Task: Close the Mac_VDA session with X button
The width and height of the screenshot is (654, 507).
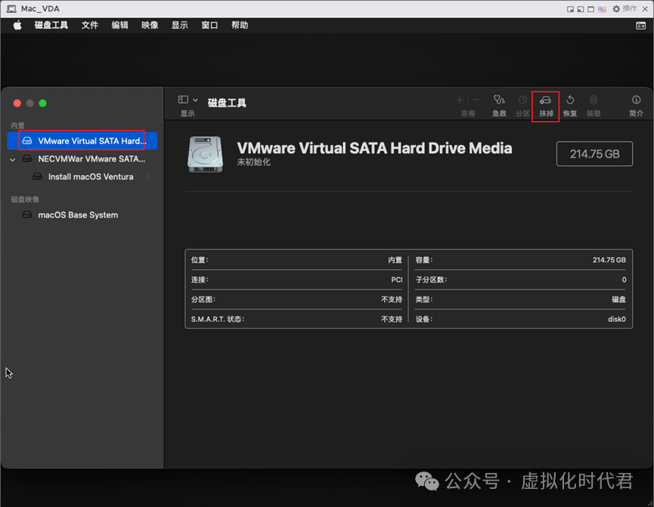Action: coord(645,9)
